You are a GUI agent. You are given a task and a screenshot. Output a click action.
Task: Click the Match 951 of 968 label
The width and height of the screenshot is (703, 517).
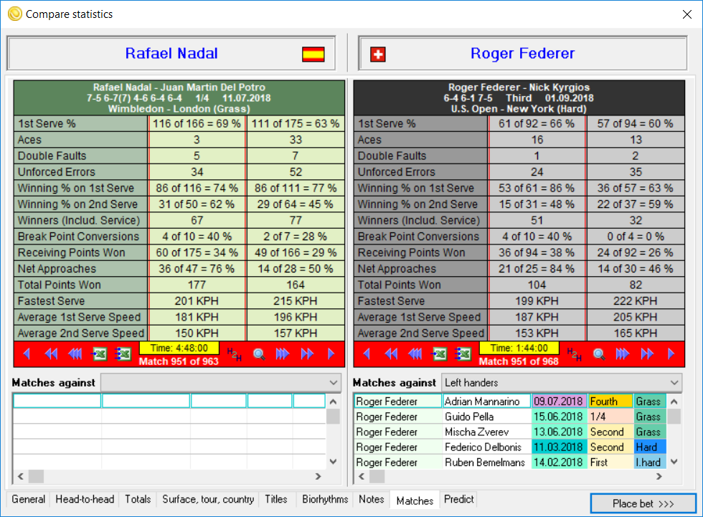(x=519, y=361)
